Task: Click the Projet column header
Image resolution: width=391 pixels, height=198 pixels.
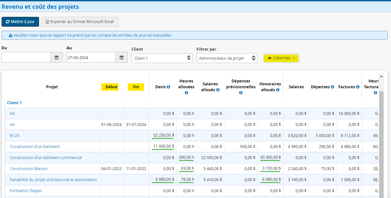Action: [52, 87]
